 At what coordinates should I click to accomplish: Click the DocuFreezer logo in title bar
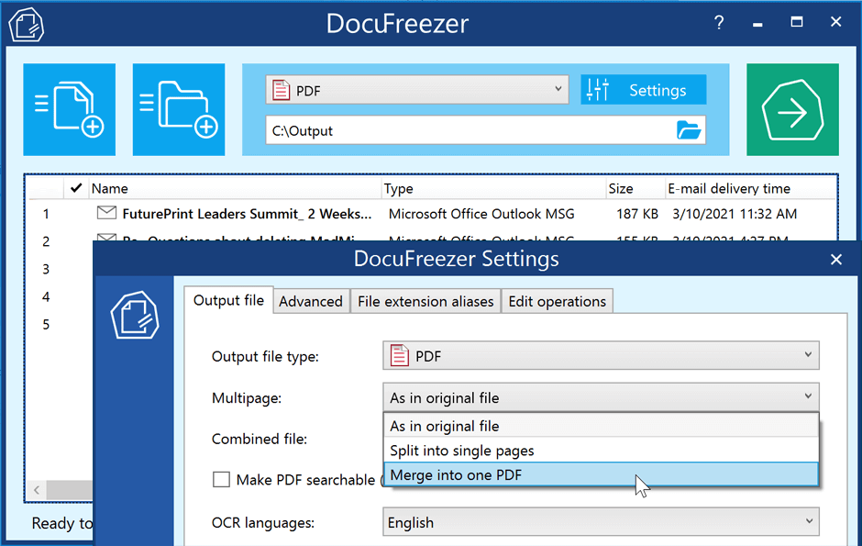pyautogui.click(x=26, y=24)
